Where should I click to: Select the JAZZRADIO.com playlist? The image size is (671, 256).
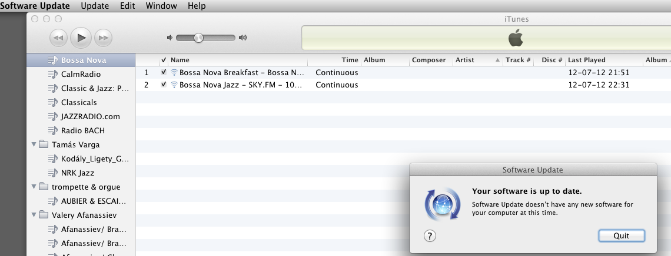(x=81, y=116)
